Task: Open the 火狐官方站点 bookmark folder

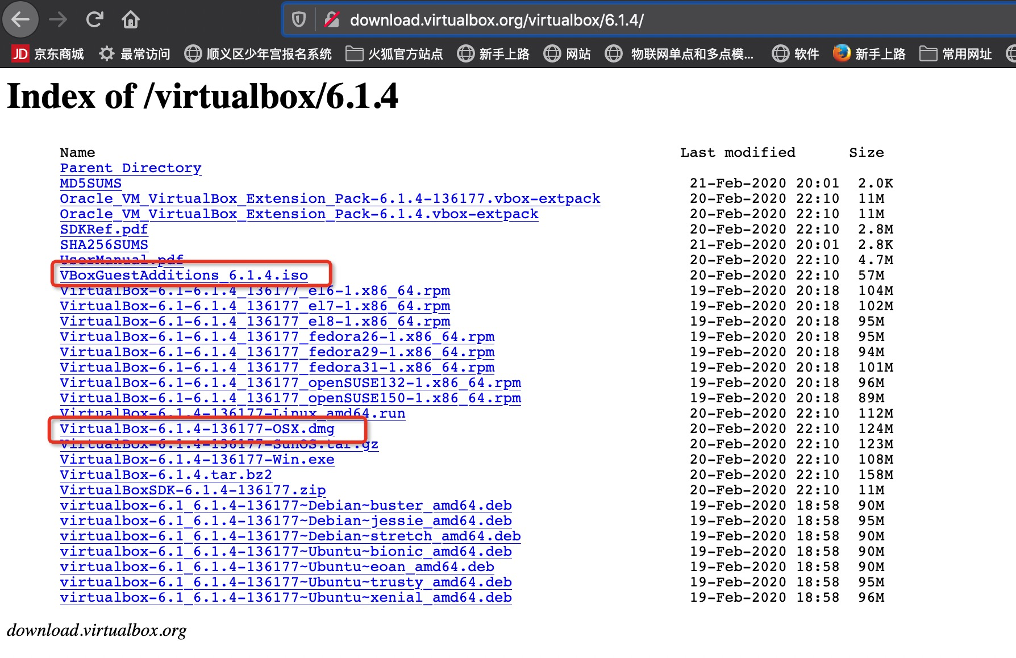Action: point(394,54)
